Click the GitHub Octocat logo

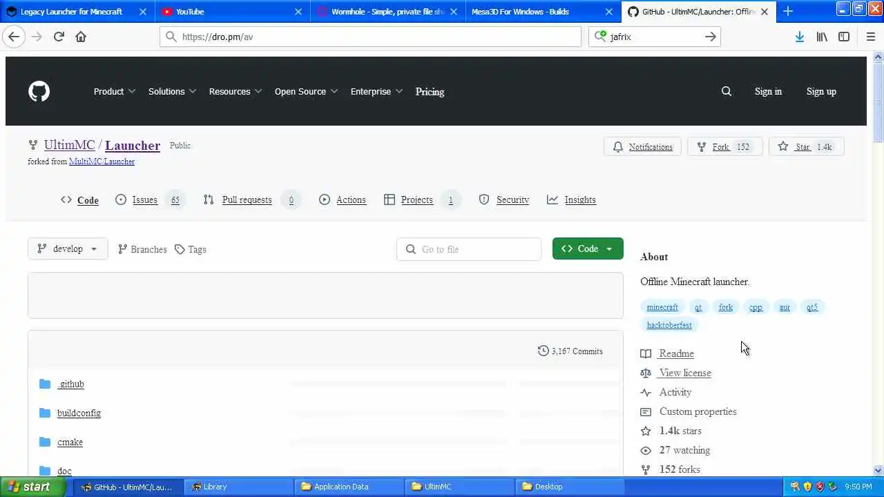[x=39, y=91]
